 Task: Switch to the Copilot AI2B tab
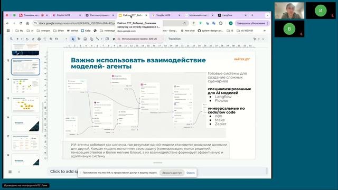67,15
